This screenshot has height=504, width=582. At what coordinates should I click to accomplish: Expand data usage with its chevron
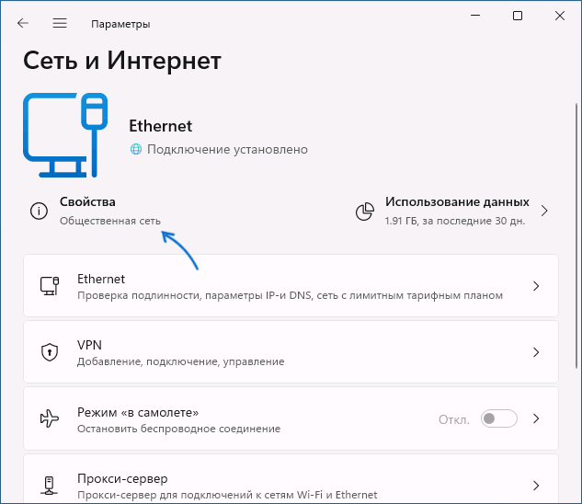click(544, 211)
